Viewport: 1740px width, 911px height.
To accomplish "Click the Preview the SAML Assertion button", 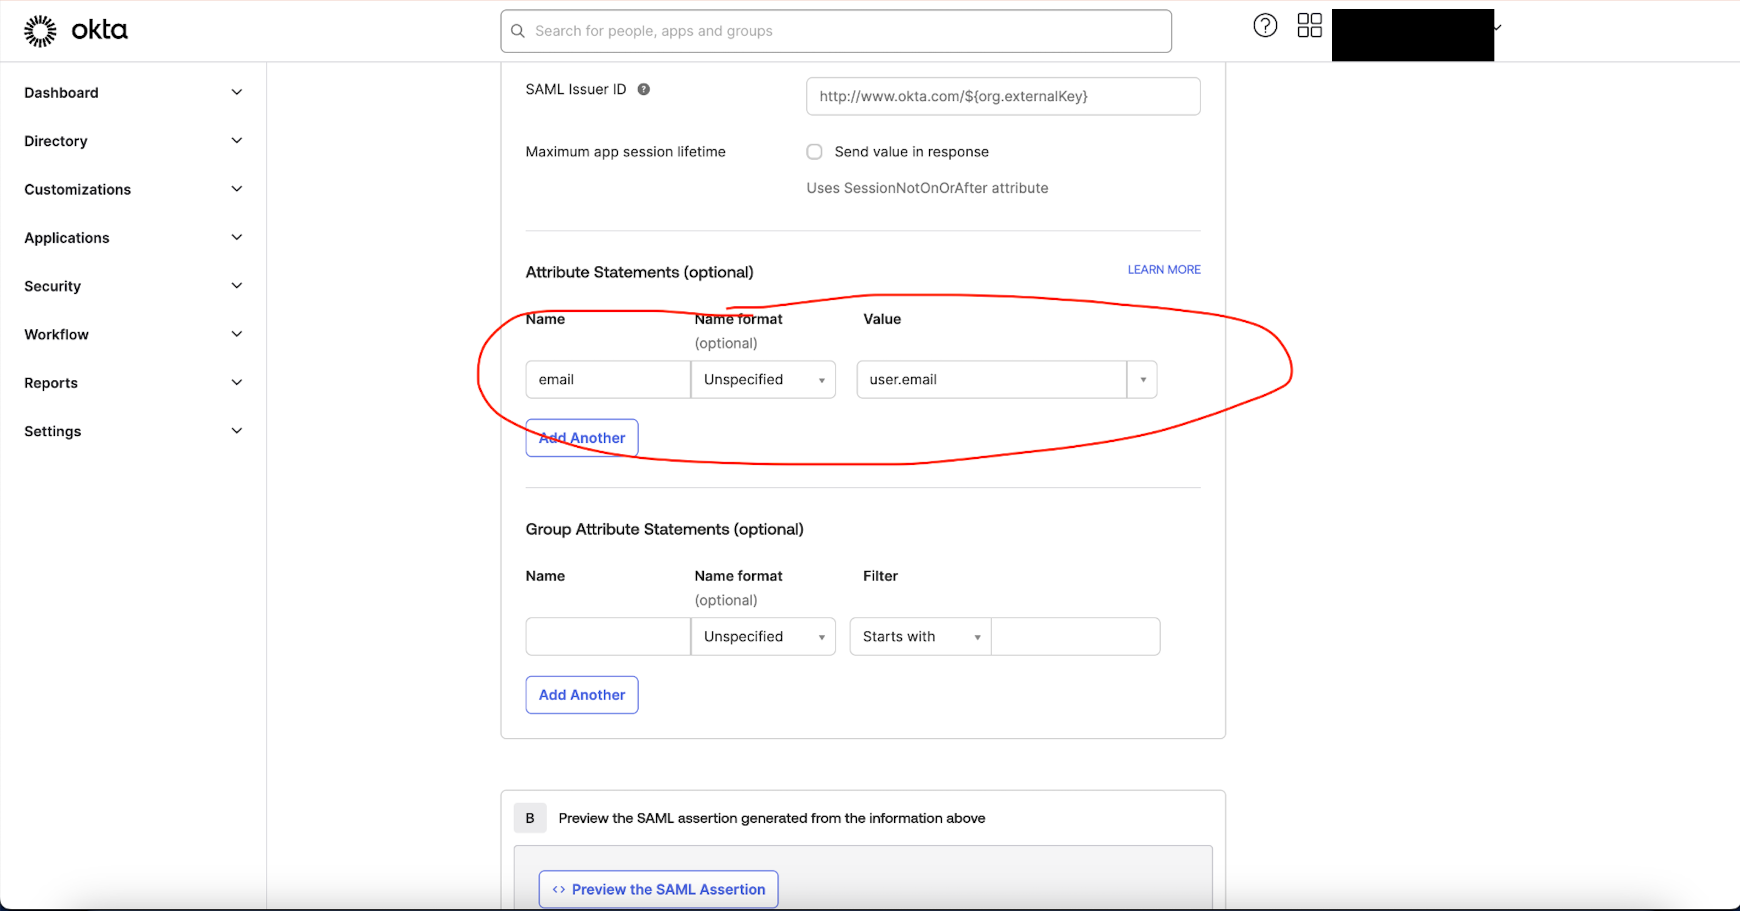I will [x=658, y=888].
